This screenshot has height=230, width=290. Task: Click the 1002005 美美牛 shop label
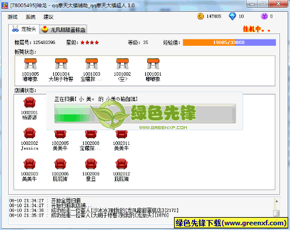click(x=60, y=146)
